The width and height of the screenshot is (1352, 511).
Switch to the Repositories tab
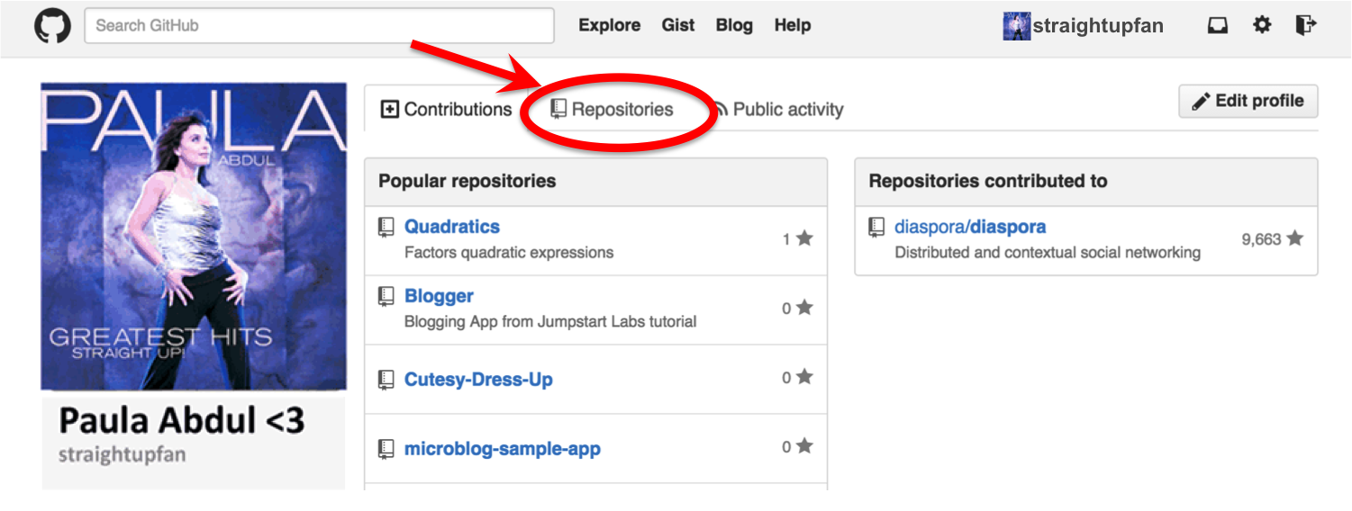click(612, 110)
